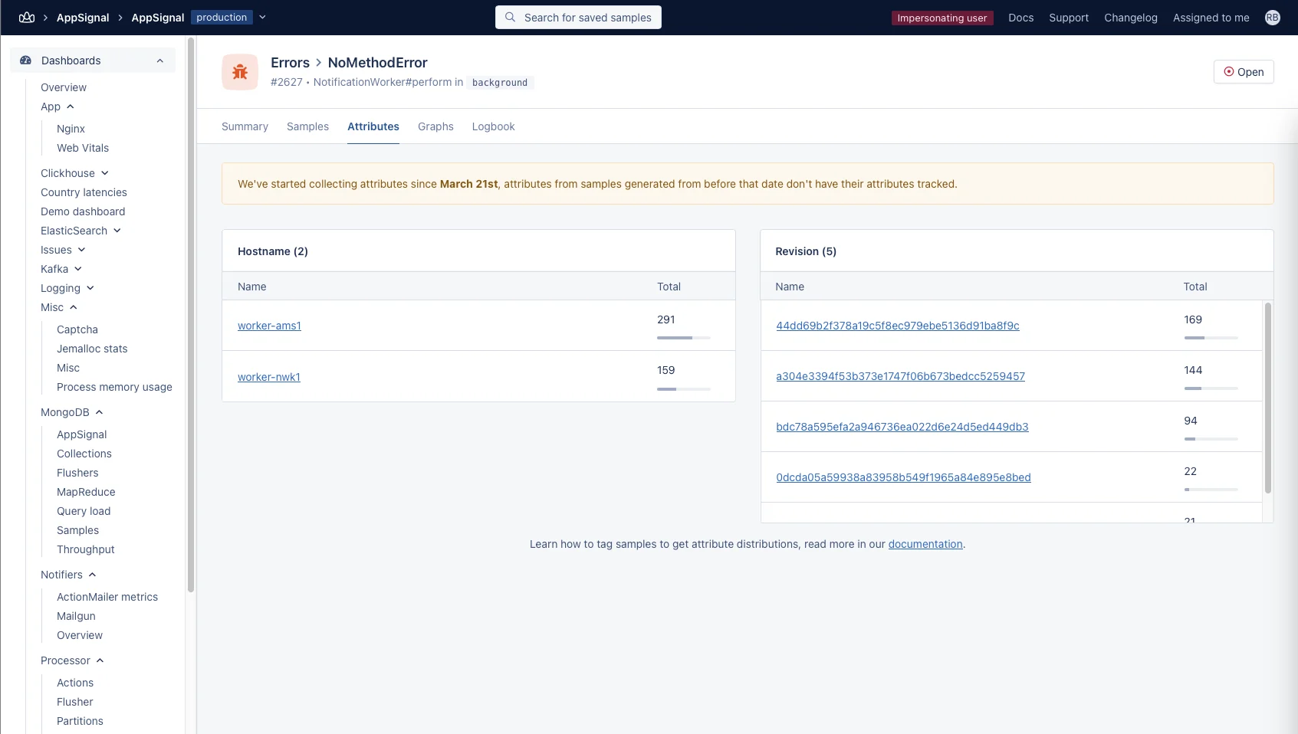Expand the Issues sidebar group
Screen dimensions: 1298x734
click(x=82, y=250)
